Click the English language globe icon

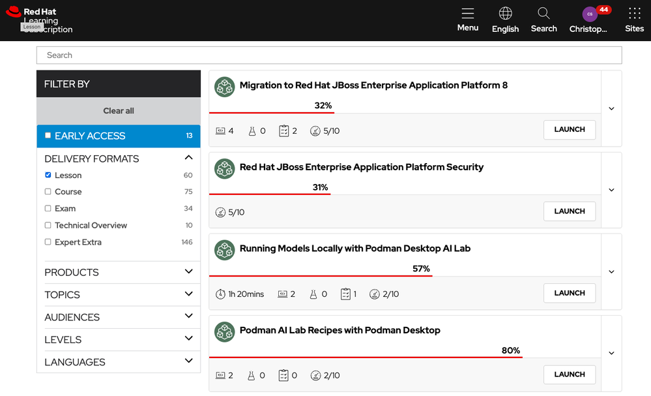[x=505, y=14]
